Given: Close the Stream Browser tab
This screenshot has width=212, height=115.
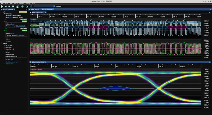Looking at the screenshot, I should (14, 9).
